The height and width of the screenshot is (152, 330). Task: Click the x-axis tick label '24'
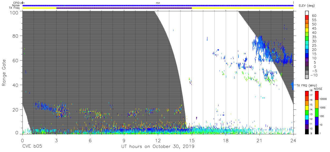pos(293,140)
